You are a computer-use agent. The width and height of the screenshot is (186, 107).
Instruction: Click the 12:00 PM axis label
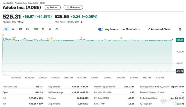[x=68, y=78]
